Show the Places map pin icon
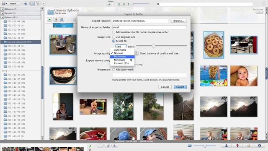The width and height of the screenshot is (268, 151). 237,146
